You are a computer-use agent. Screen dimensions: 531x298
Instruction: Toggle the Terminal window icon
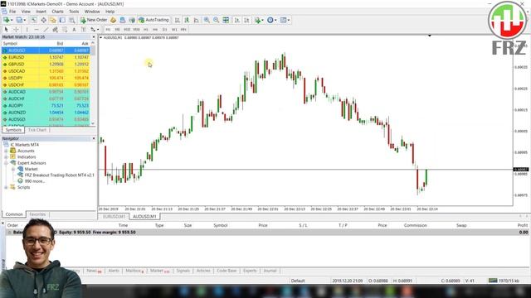(x=62, y=20)
